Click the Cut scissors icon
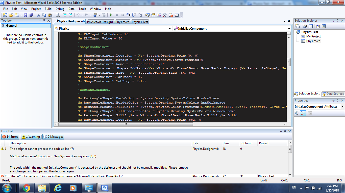 tap(39, 15)
